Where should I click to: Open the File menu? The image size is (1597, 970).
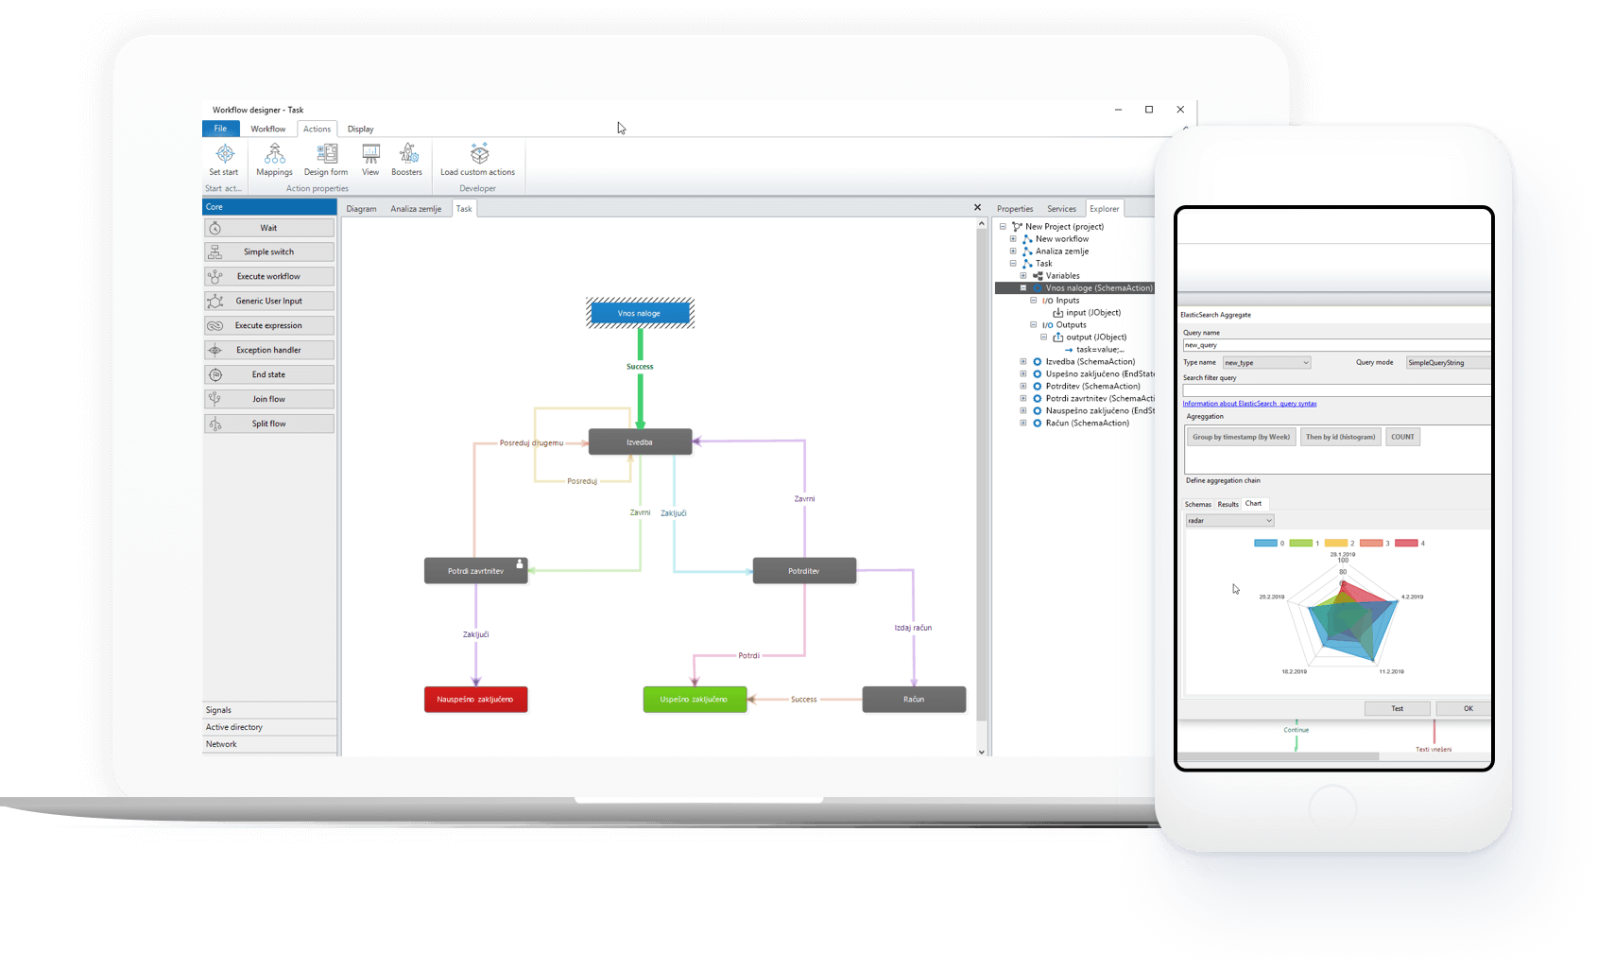220,129
